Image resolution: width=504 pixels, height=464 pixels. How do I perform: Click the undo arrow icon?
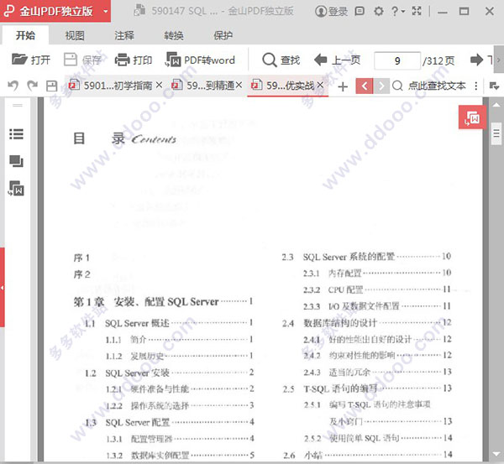13,86
